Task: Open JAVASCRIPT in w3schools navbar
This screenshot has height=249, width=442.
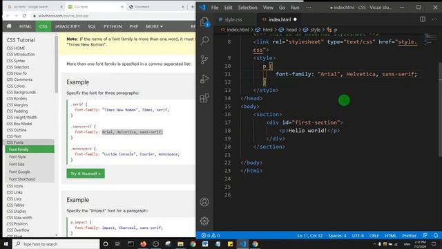Action: [68, 26]
